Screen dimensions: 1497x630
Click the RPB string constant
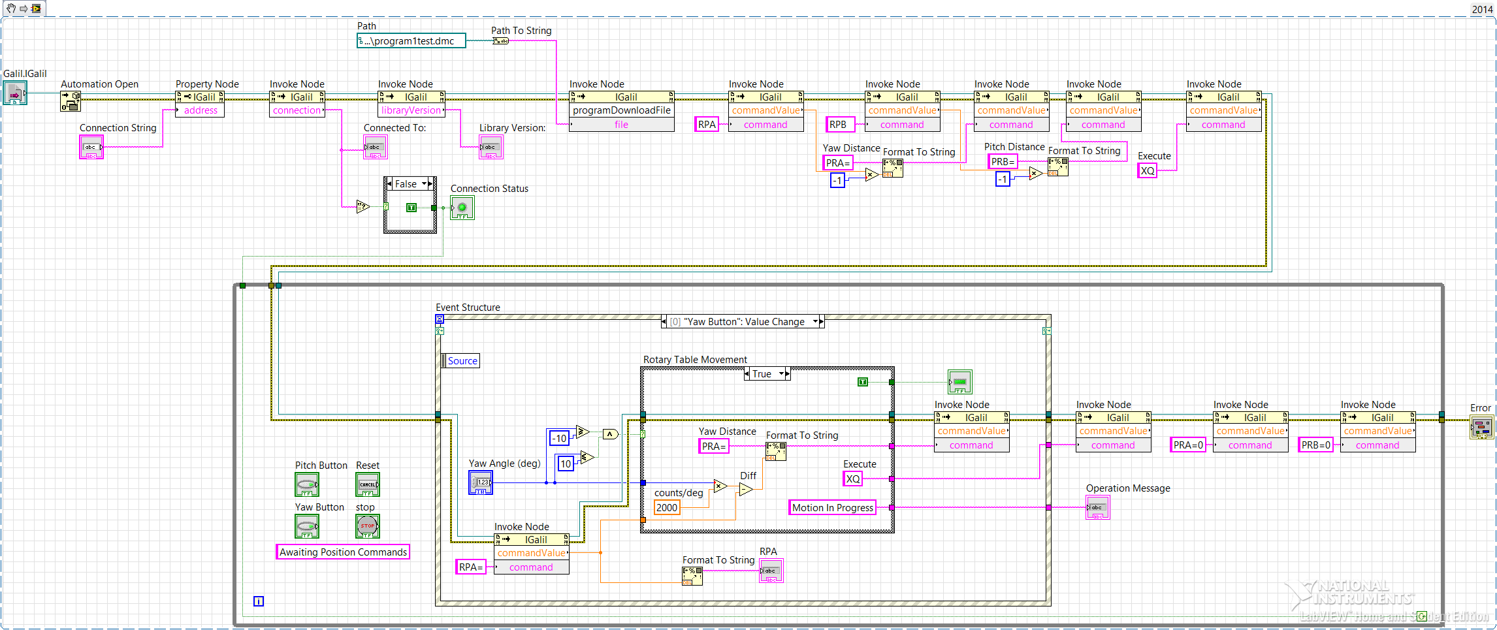840,124
